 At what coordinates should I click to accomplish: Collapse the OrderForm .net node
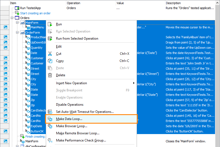tap(17, 32)
